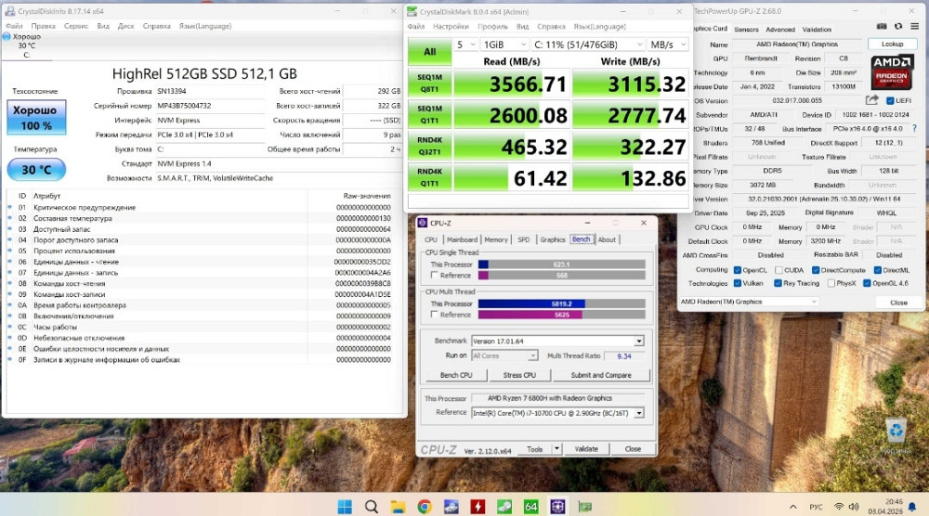This screenshot has width=929, height=516.
Task: Toggle the UEFI checkbox
Action: coord(890,100)
